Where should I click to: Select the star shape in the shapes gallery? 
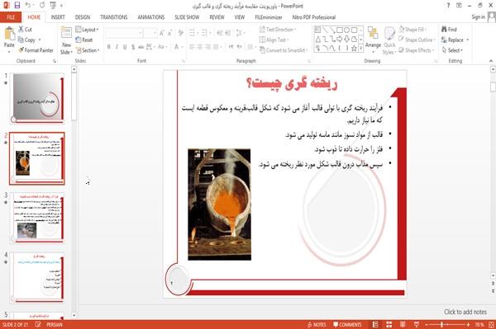pos(354,49)
